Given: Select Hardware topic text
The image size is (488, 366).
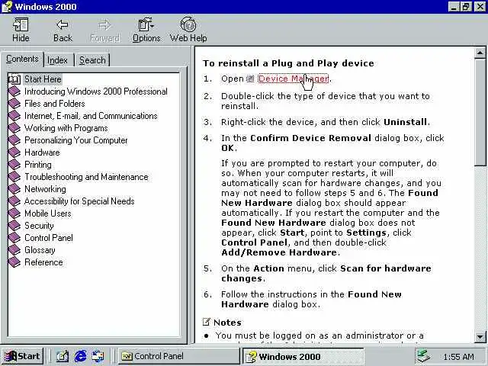Looking at the screenshot, I should [42, 152].
